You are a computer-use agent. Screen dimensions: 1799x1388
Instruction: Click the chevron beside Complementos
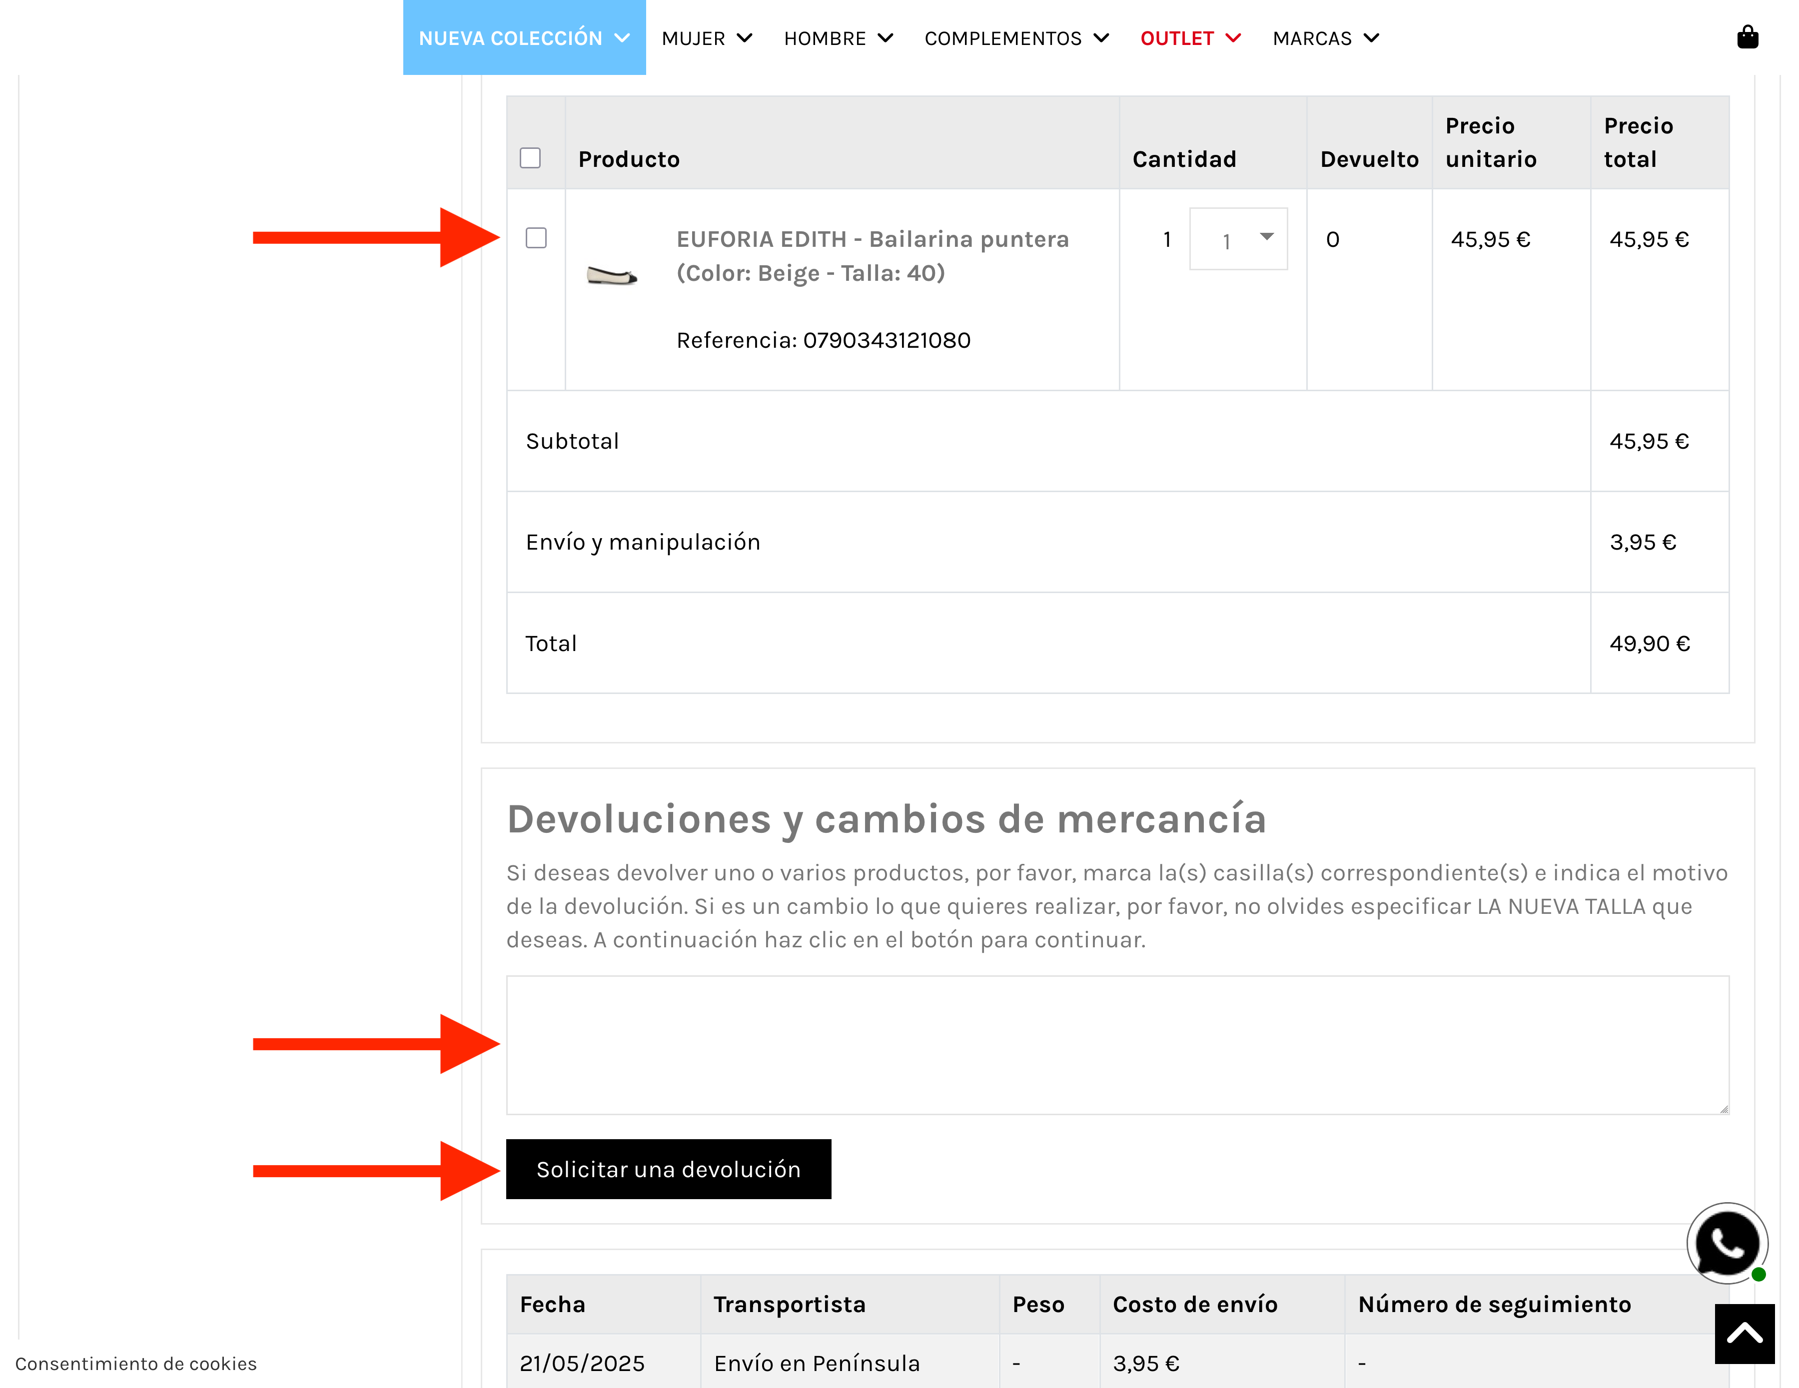(1101, 38)
